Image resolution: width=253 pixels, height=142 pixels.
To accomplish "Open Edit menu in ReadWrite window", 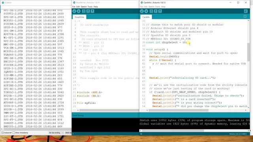I will point(78,7).
